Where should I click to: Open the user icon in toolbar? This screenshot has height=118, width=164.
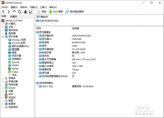[x=25, y=12]
